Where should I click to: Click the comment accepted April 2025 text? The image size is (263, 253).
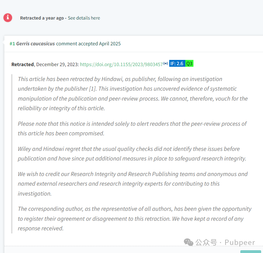pyautogui.click(x=88, y=43)
